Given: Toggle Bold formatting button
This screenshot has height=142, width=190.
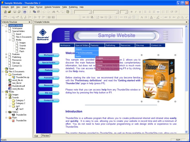Looking at the screenshot, I should 132,12.
